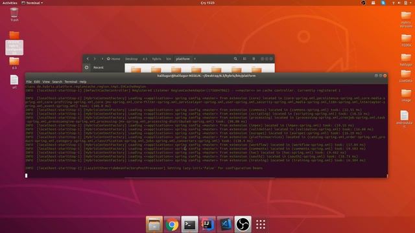Open the network status icon in top bar

[x=394, y=3]
